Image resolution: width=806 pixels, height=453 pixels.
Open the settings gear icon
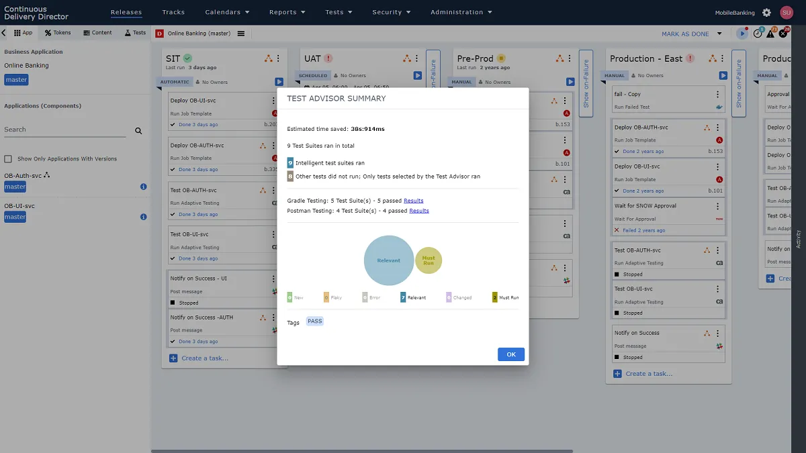pyautogui.click(x=766, y=13)
